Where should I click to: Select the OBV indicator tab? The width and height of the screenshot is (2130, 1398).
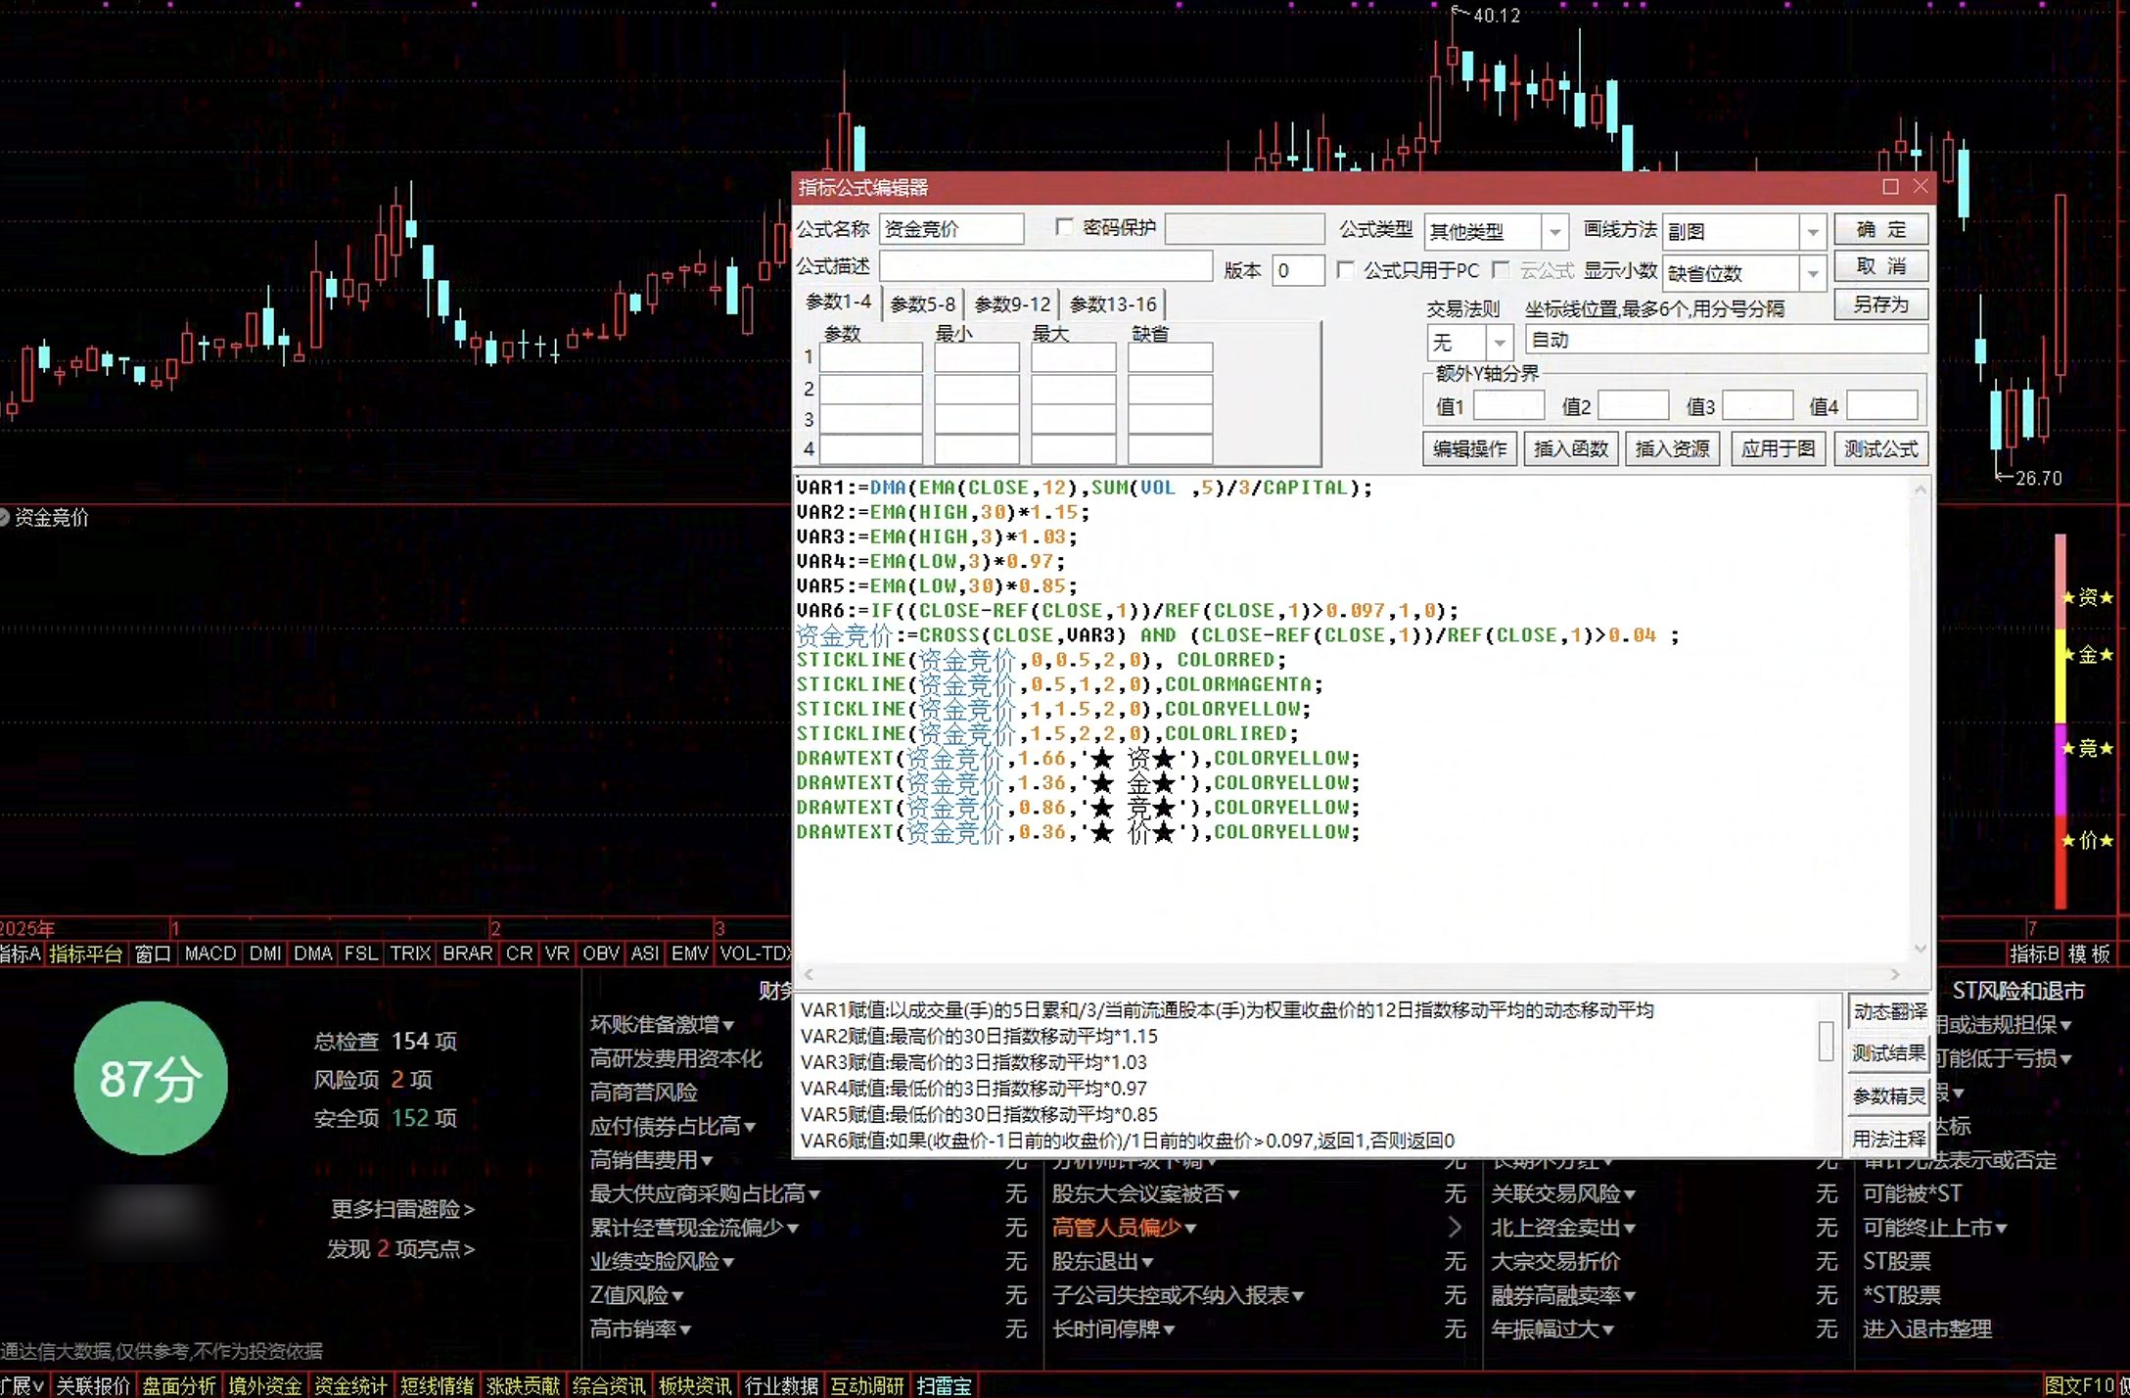point(601,954)
